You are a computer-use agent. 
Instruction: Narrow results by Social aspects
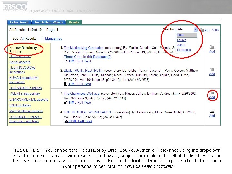(20, 62)
